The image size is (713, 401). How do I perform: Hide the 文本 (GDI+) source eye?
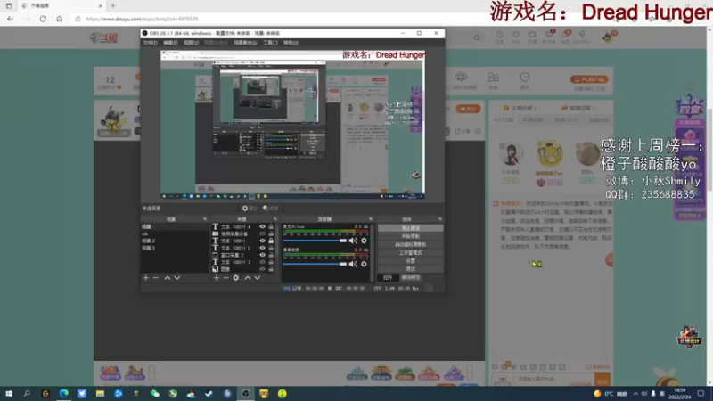coord(262,241)
